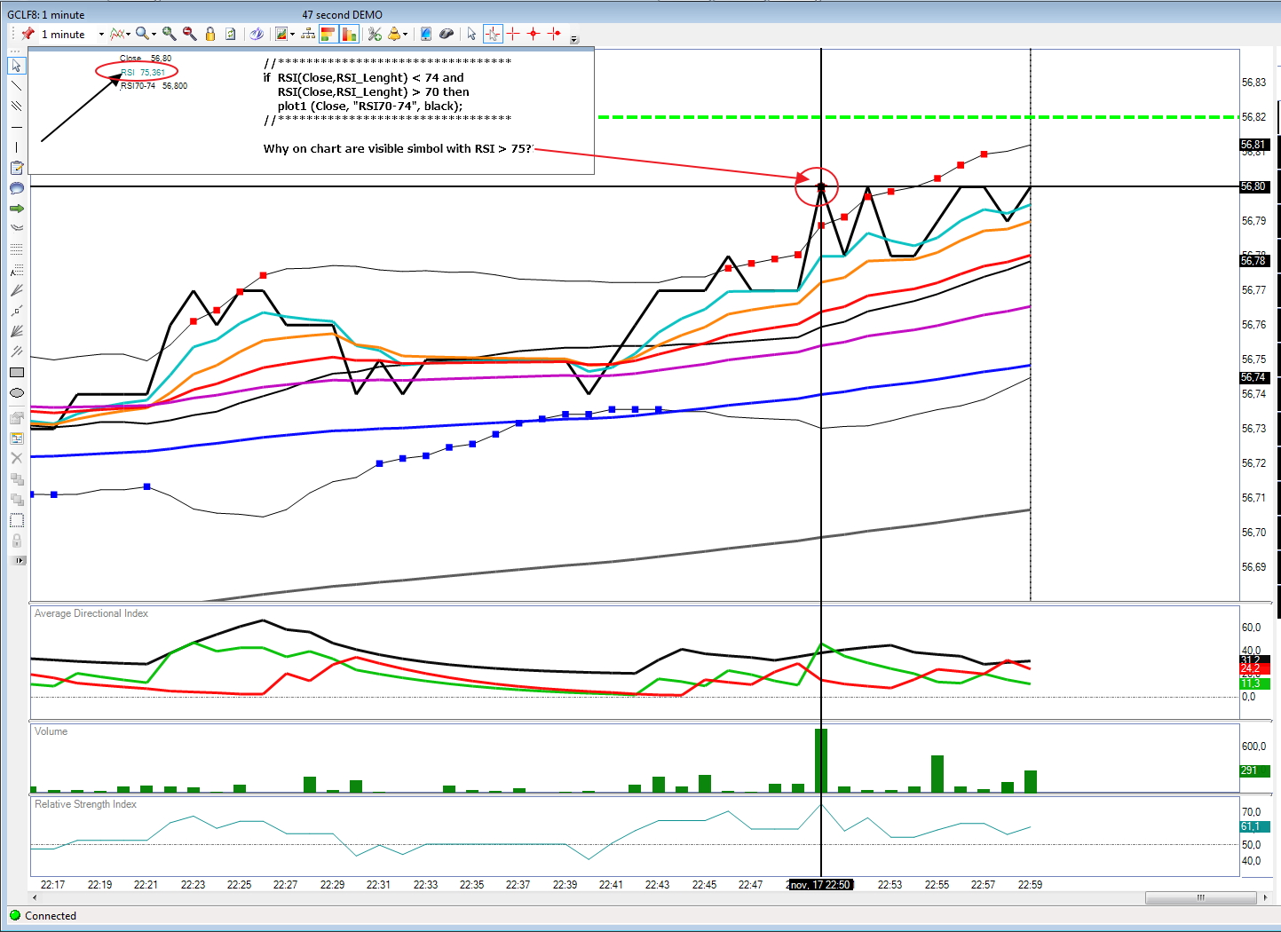Select the vertical line drawing tool
1281x932 pixels.
(x=16, y=147)
